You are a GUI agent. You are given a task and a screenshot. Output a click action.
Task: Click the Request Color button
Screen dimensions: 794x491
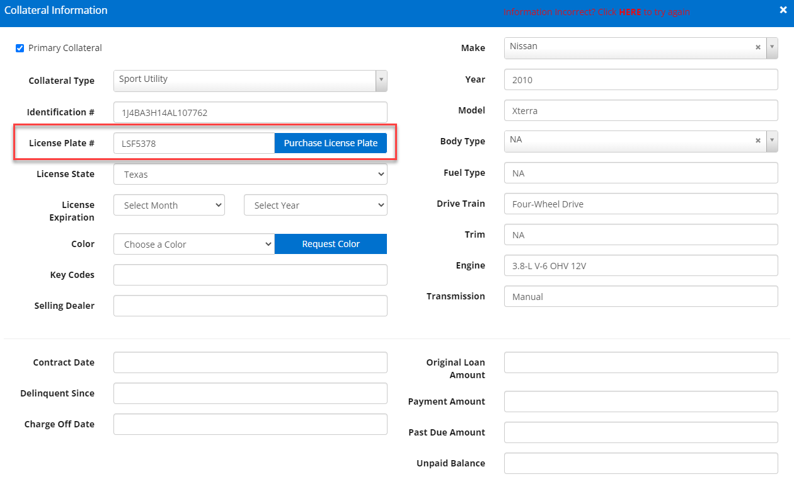tap(331, 244)
